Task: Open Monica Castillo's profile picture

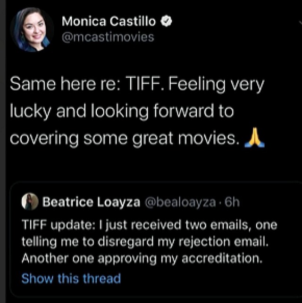Action: (x=32, y=29)
